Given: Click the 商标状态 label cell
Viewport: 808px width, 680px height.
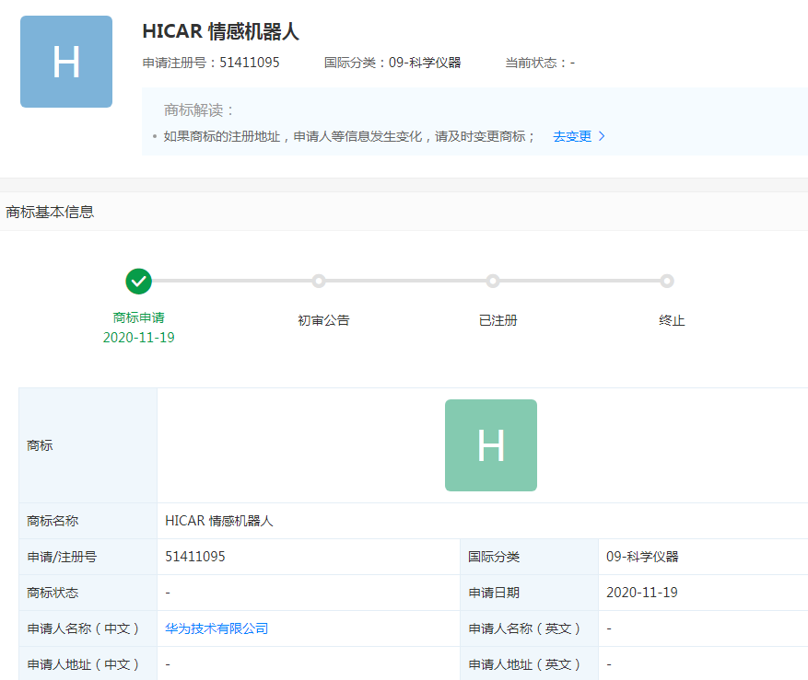Looking at the screenshot, I should click(x=88, y=593).
